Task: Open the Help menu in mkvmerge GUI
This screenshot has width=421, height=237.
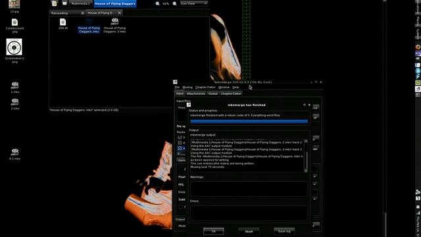Action: 235,88
